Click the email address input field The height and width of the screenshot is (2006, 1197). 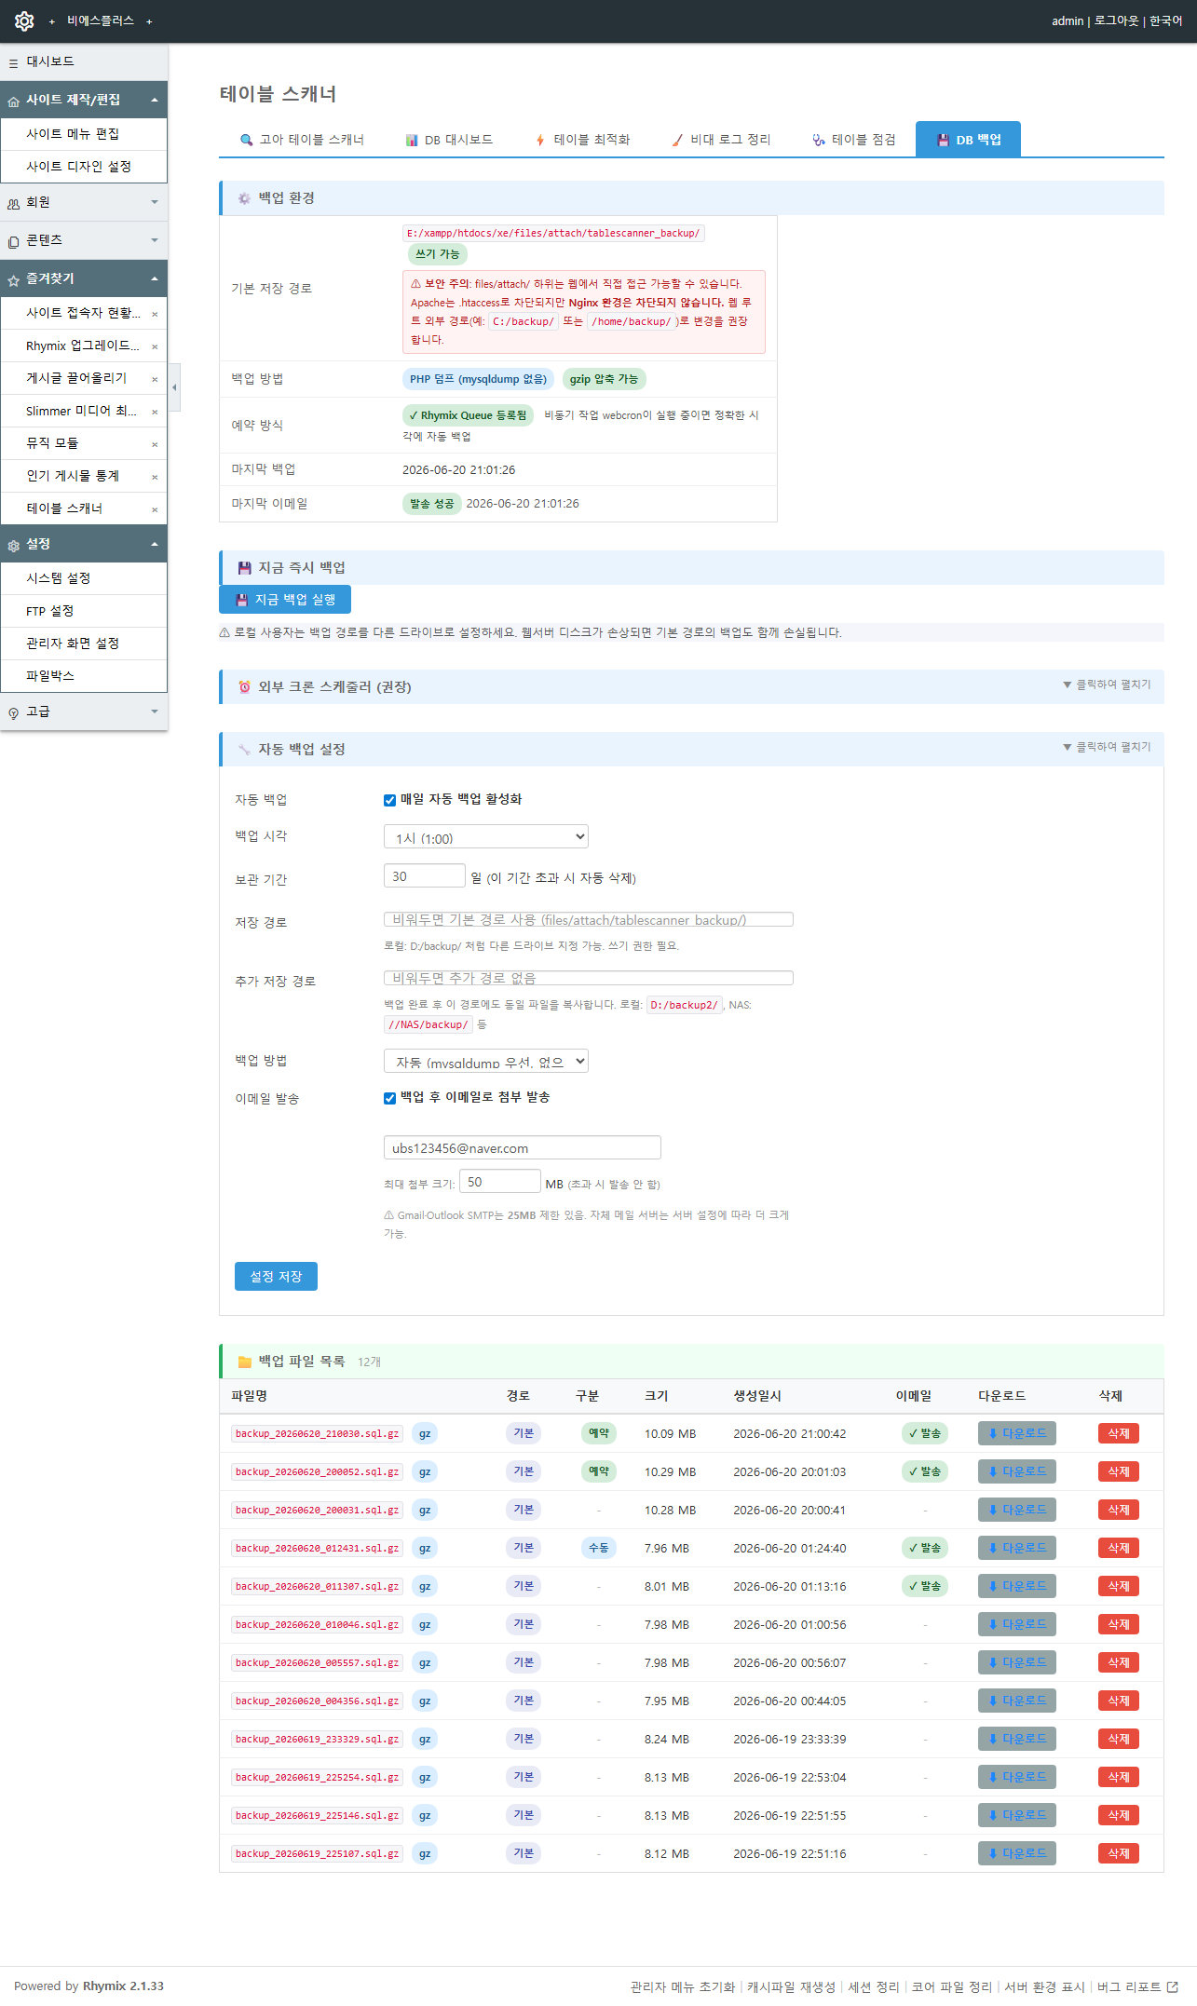(x=523, y=1147)
